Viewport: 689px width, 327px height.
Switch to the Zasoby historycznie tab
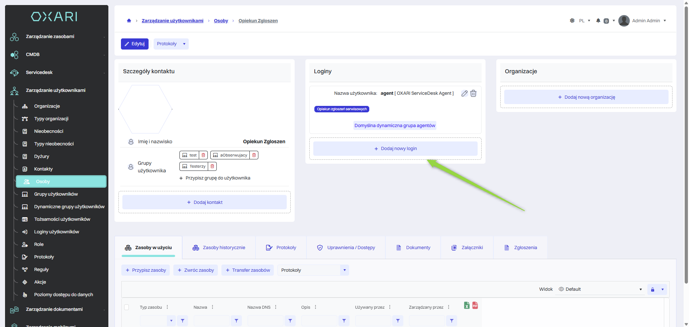pyautogui.click(x=219, y=248)
